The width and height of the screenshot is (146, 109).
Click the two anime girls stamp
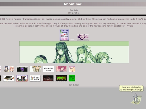pyautogui.click(x=9, y=69)
